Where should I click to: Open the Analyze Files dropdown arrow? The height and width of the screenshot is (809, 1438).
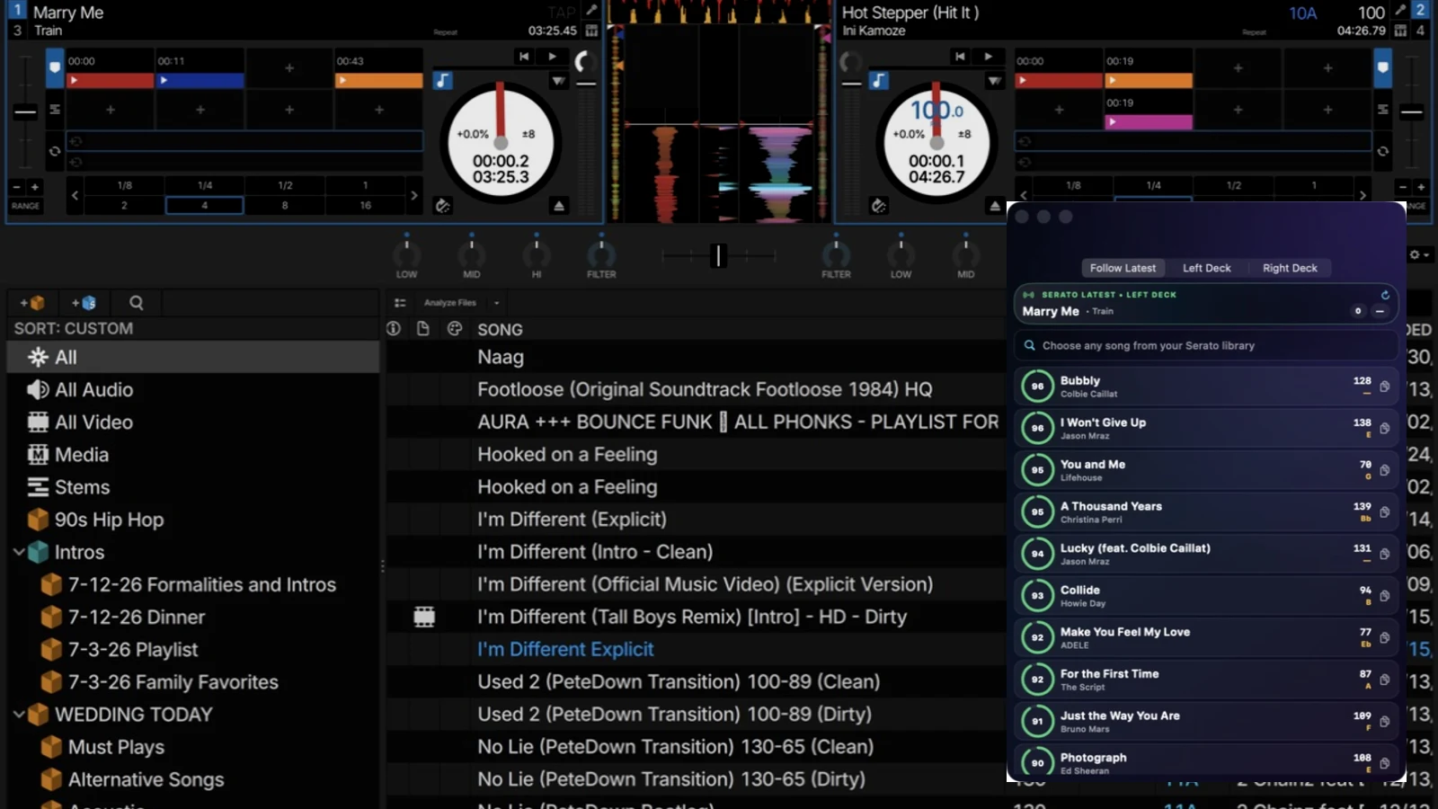click(496, 303)
